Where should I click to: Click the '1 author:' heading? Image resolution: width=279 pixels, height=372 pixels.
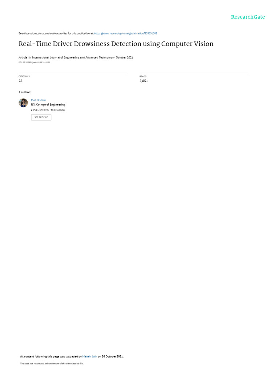click(x=24, y=92)
